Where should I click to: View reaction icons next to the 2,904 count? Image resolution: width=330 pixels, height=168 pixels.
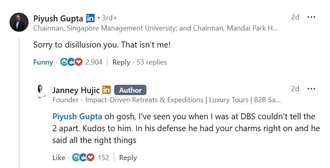[71, 62]
